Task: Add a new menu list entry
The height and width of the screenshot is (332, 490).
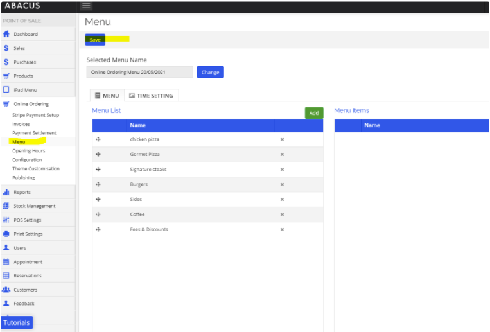Action: pos(313,113)
